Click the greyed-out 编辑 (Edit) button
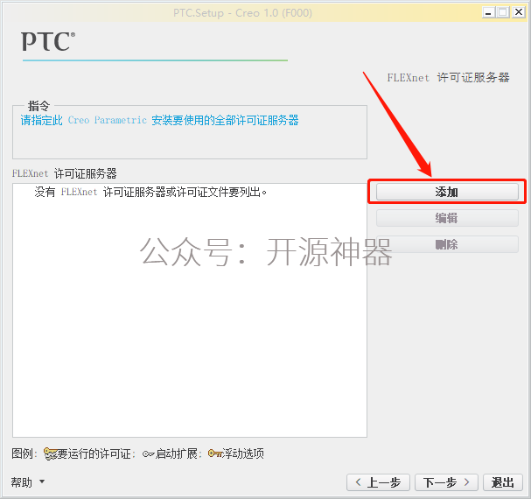 [447, 218]
